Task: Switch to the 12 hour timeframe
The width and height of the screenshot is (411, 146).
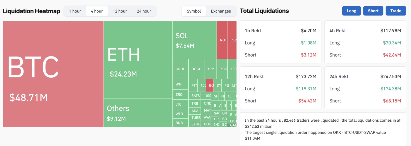Action: point(120,11)
